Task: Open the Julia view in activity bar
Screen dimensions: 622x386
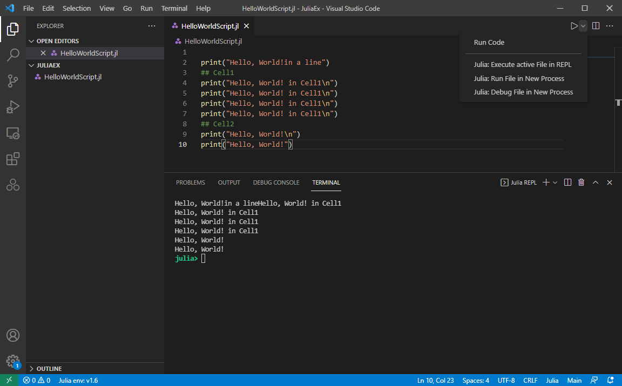Action: (x=13, y=185)
